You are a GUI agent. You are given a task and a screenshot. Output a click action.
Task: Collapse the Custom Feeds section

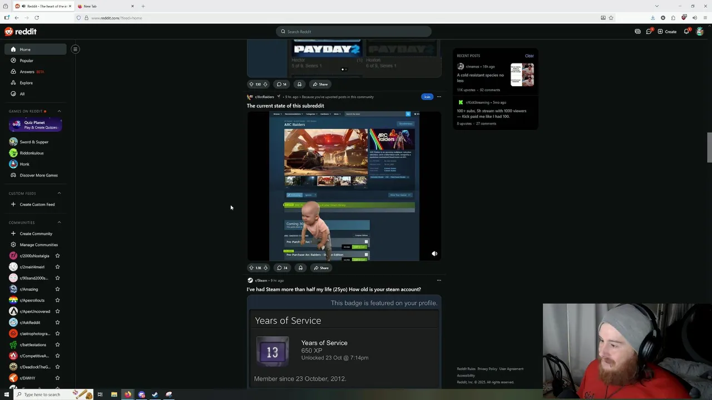click(x=59, y=193)
